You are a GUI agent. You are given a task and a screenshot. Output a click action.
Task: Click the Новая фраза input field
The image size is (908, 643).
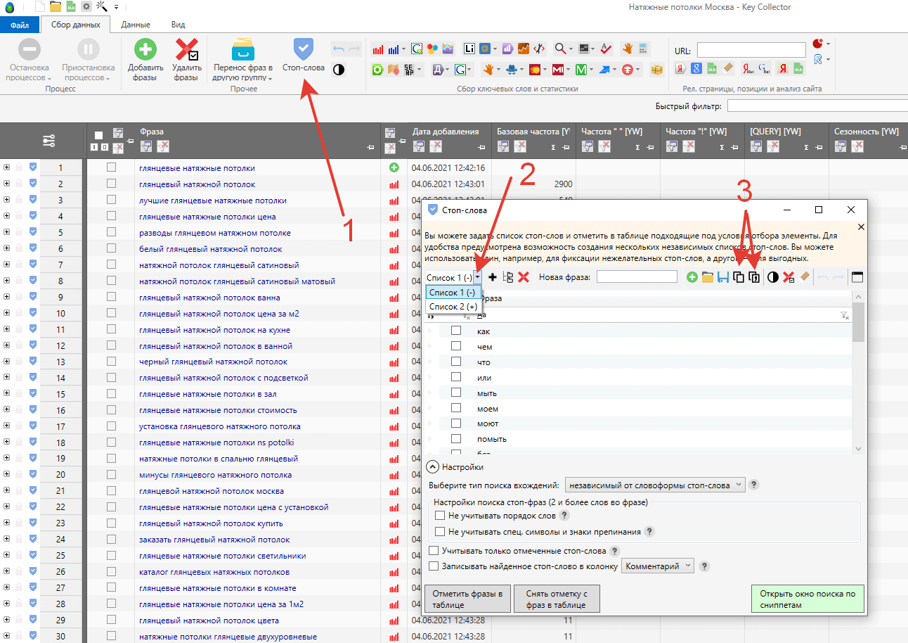tap(637, 277)
